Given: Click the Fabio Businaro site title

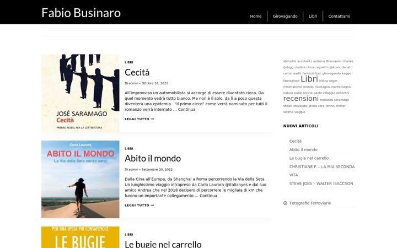Looking at the screenshot, I should point(81,13).
